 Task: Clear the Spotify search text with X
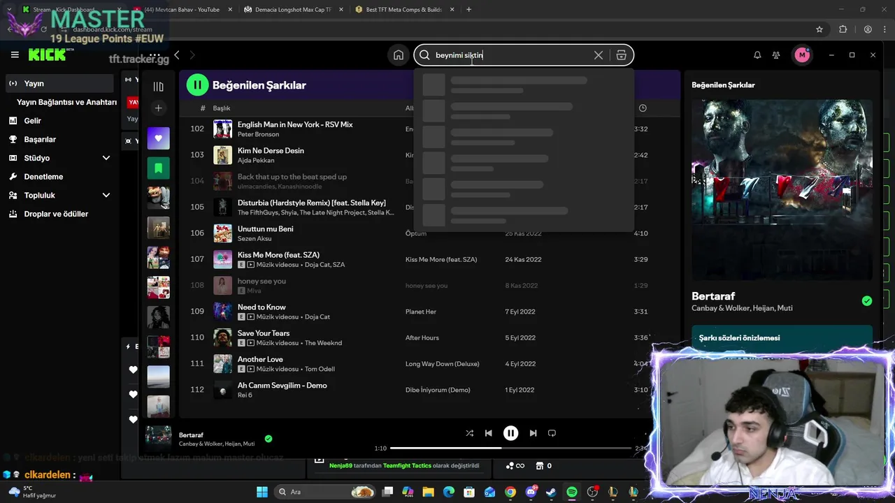(x=599, y=55)
